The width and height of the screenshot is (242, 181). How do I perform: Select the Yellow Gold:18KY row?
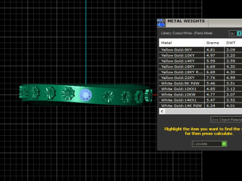tap(201, 66)
